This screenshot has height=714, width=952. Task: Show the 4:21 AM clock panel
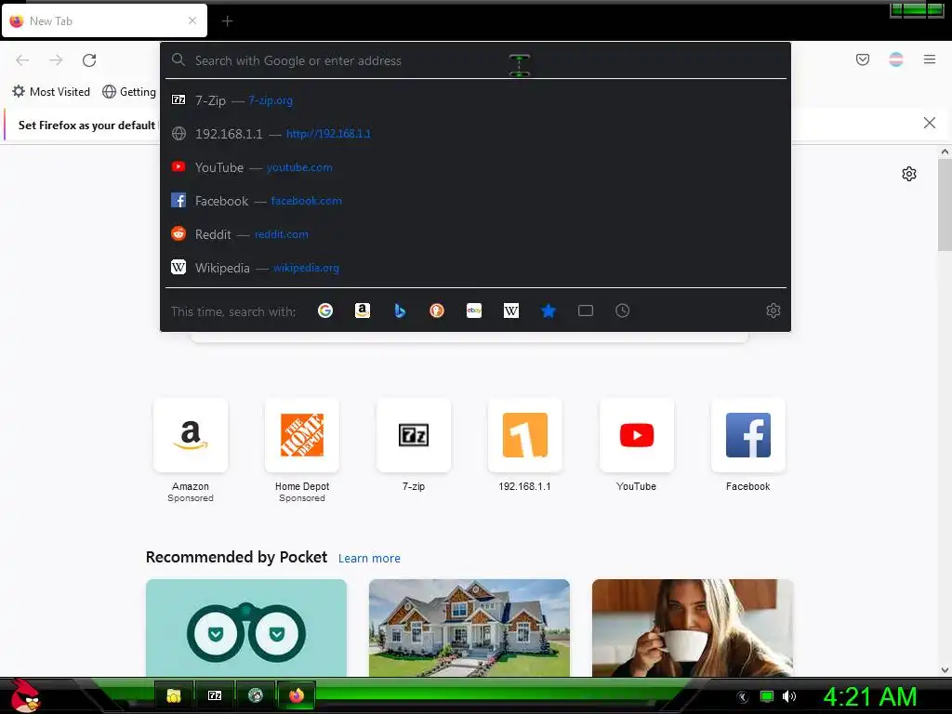coord(870,696)
